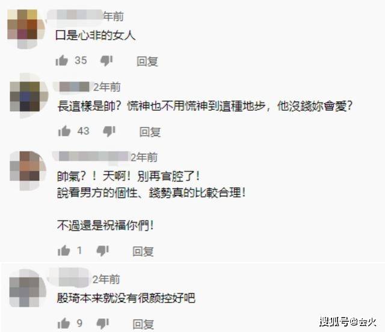The width and height of the screenshot is (385, 332).
Task: Reply to the 殷琦 comment at the bottom
Action: coord(143,324)
